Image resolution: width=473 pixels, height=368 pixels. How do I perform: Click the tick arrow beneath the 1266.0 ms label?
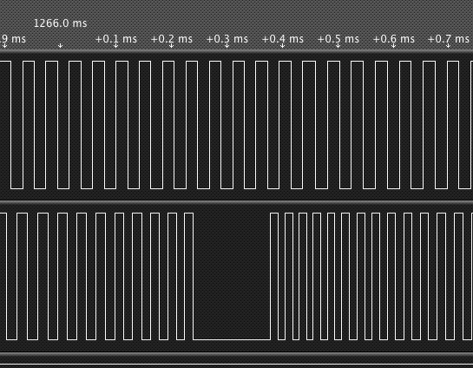tap(61, 45)
